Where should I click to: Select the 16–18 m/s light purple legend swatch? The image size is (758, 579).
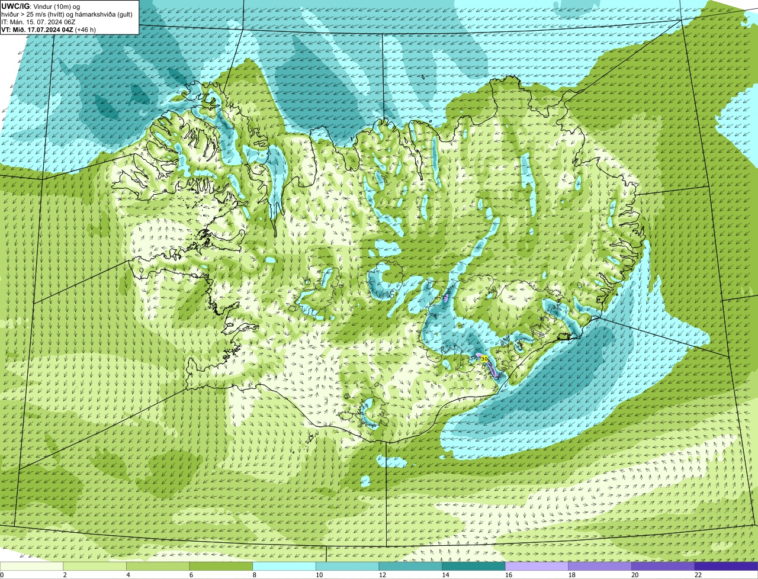pyautogui.click(x=537, y=566)
